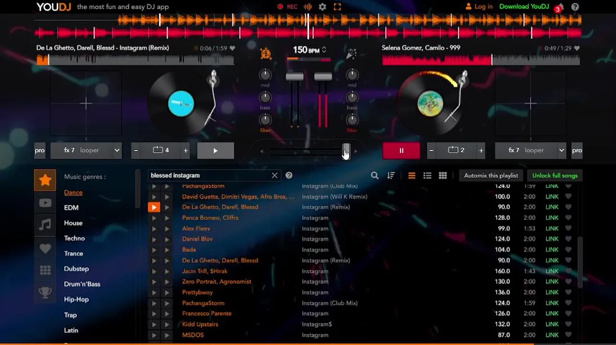Open the waveform display icon in top bar

308,7
